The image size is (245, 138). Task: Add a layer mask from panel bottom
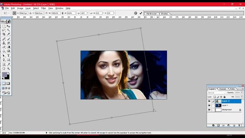pos(218,125)
